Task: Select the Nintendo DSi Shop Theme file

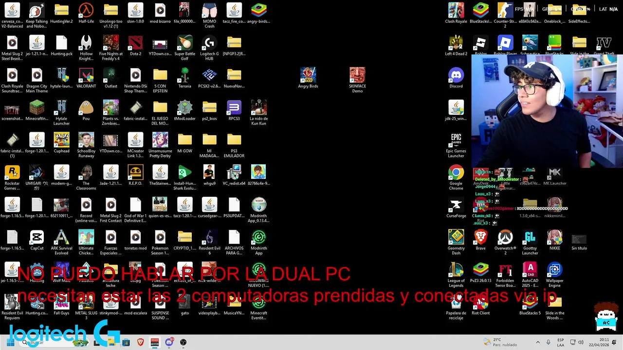Action: [x=135, y=81]
